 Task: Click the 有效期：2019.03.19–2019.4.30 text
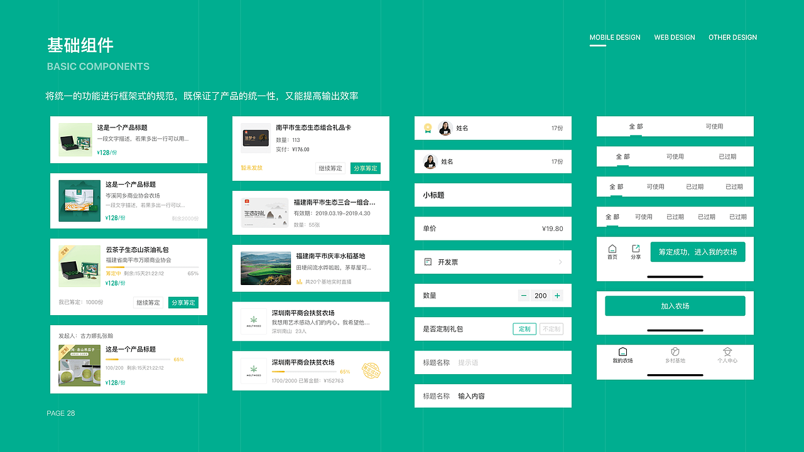(332, 213)
